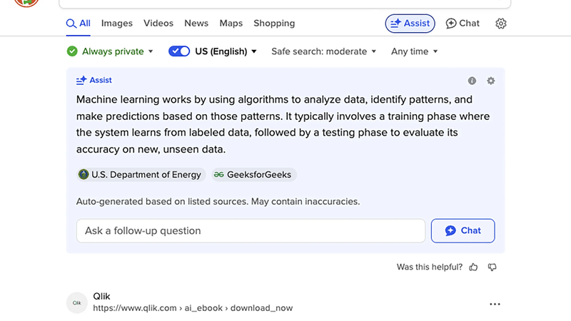
Task: Click the Qlik result favicon
Action: [76, 302]
